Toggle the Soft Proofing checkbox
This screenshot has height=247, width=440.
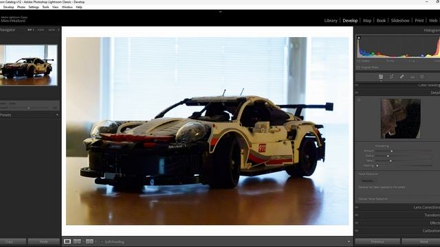pos(102,242)
